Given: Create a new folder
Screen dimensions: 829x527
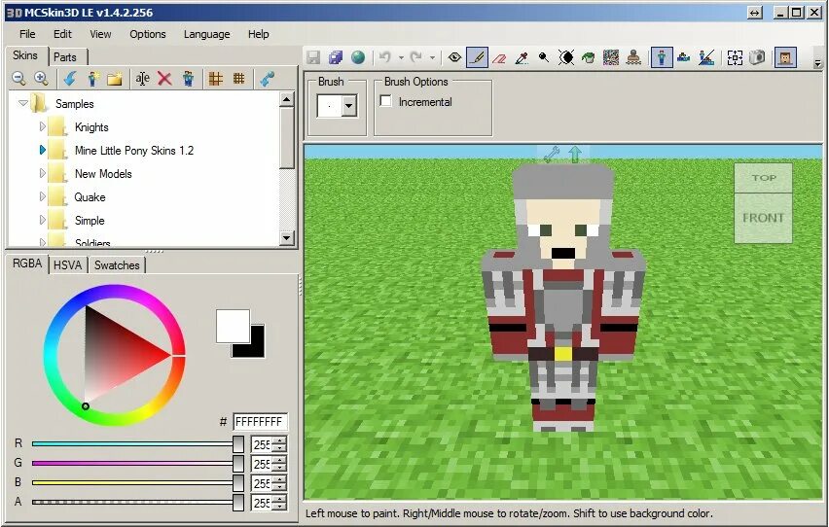Looking at the screenshot, I should coord(115,79).
